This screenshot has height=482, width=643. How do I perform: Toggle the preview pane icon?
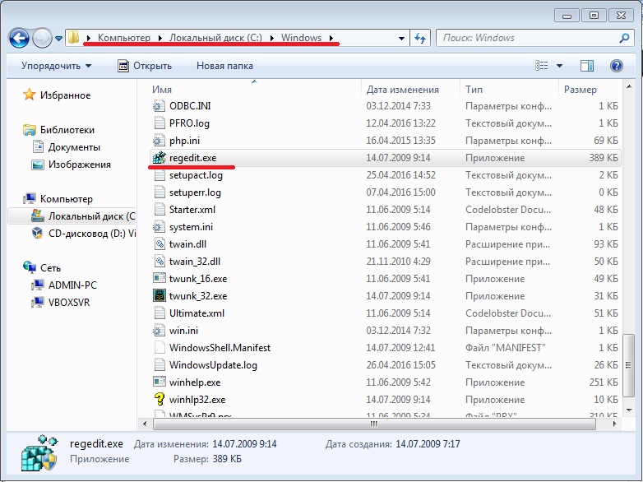587,66
